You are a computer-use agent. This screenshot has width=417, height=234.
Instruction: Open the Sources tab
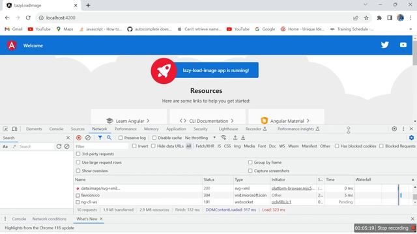tap(78, 129)
